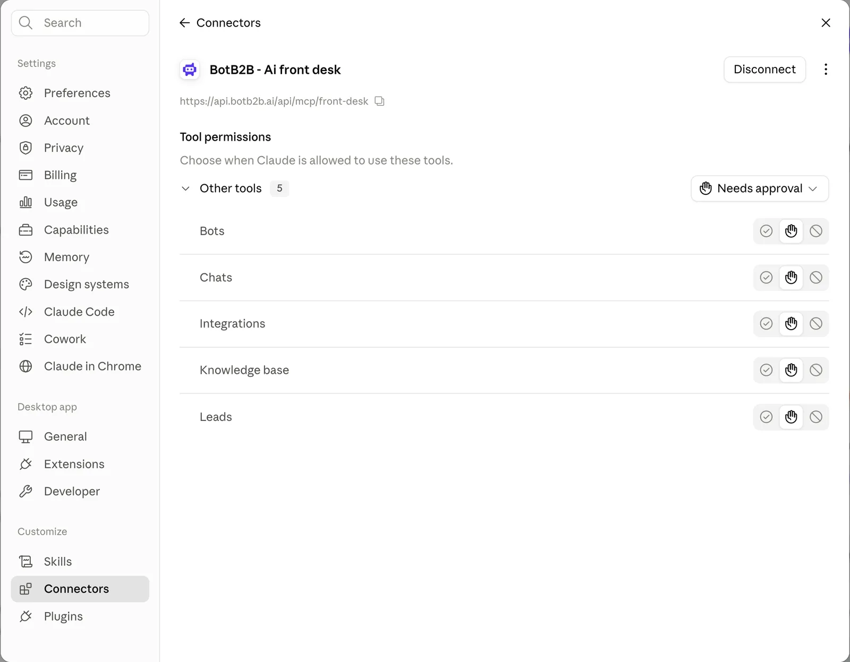Open the Plugins page
Image resolution: width=850 pixels, height=662 pixels.
pos(80,616)
